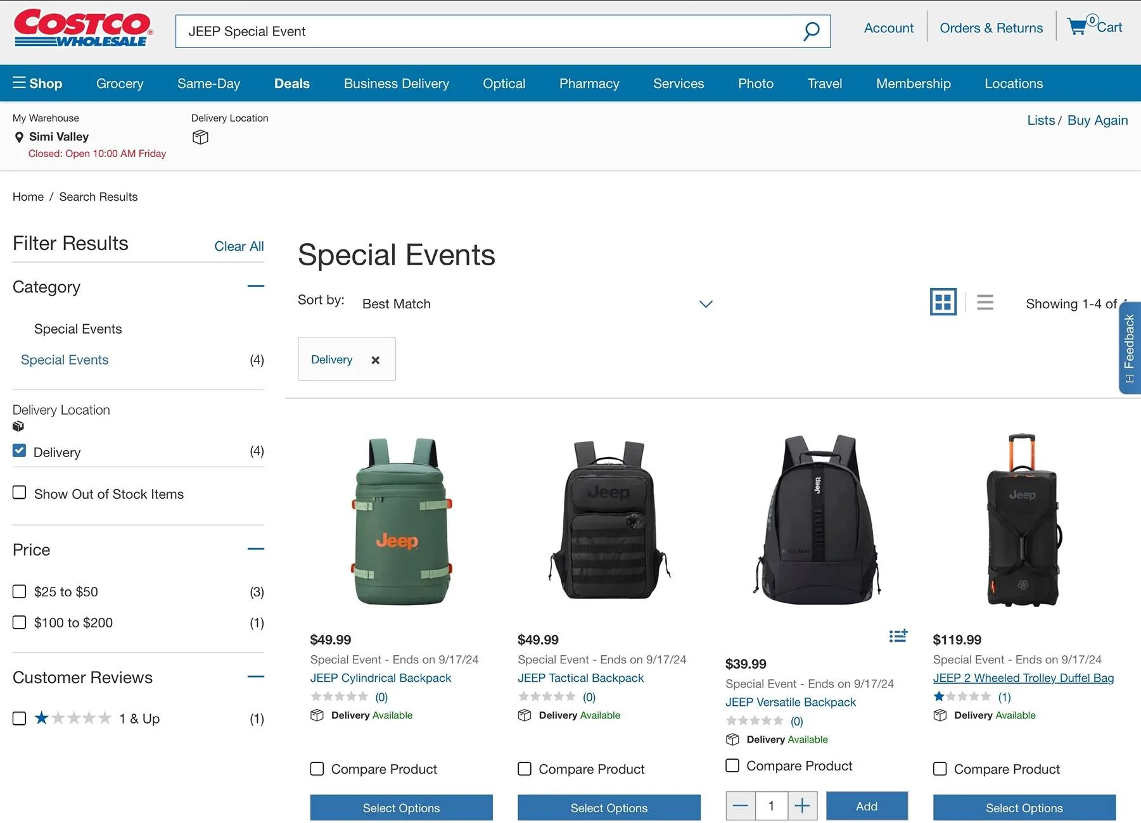Click the search magnifier icon
The width and height of the screenshot is (1141, 823).
click(x=811, y=31)
